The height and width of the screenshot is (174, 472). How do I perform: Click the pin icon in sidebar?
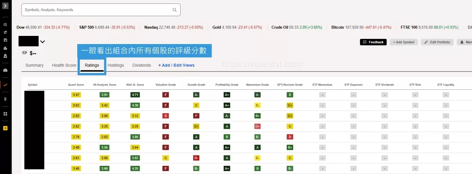(x=5, y=99)
